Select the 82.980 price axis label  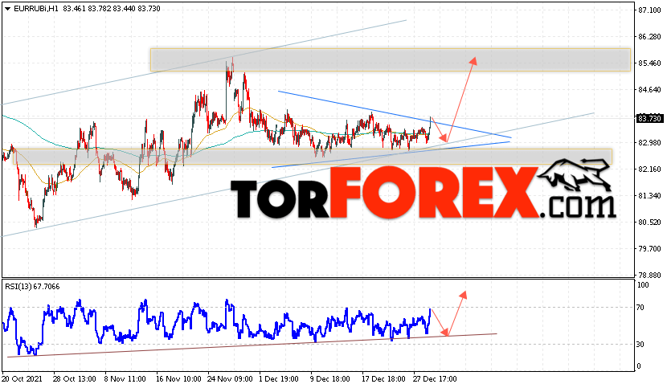coord(649,142)
